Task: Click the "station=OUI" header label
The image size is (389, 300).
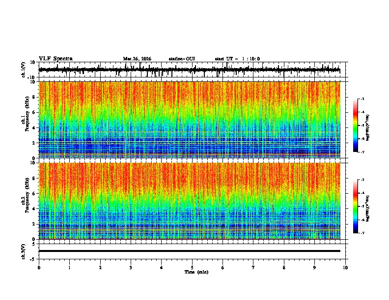Action: pos(182,59)
